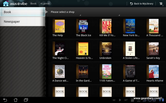Click the 'Sarah's Key' title text
Image resolution: width=166 pixels, height=103 pixels.
153,58
